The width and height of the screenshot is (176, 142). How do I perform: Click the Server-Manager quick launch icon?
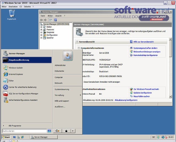pyautogui.click(x=18, y=137)
